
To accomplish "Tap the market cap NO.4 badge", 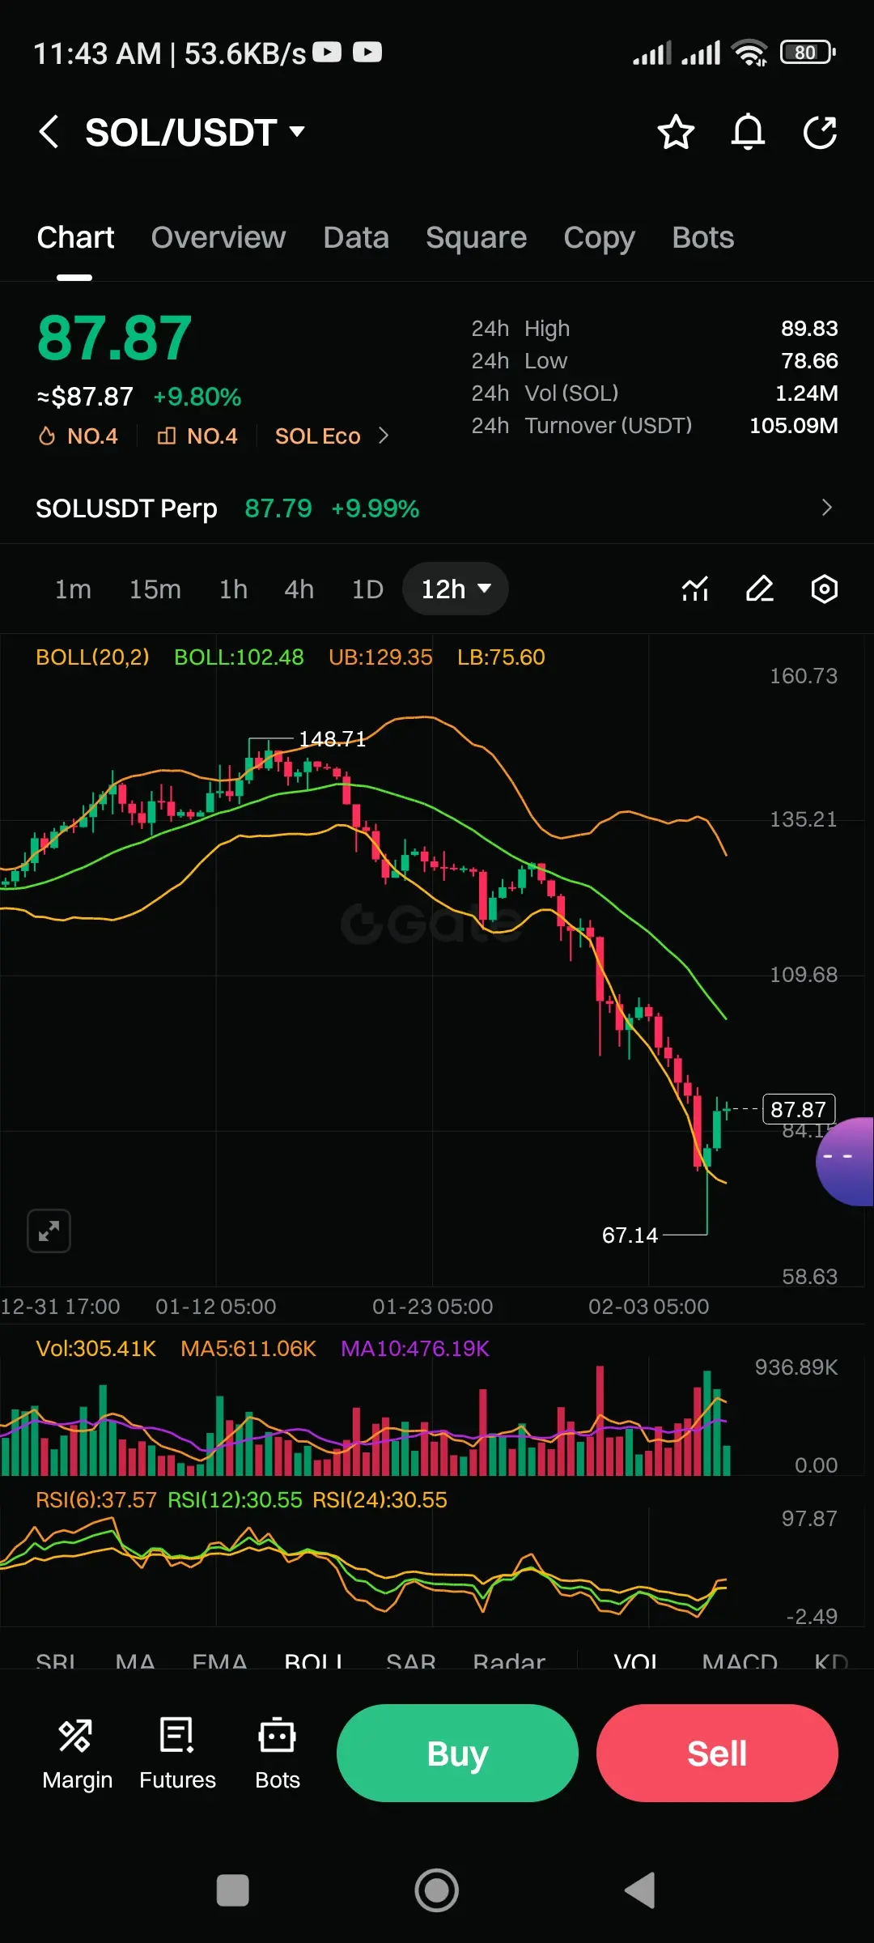I will 197,436.
